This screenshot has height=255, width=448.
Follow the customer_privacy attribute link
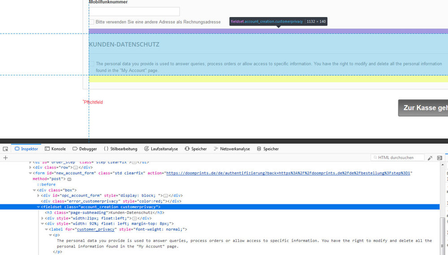pyautogui.click(x=96, y=229)
